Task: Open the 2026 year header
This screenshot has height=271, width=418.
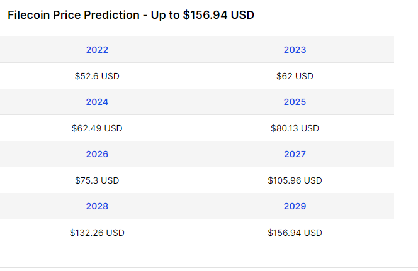Action: point(97,154)
